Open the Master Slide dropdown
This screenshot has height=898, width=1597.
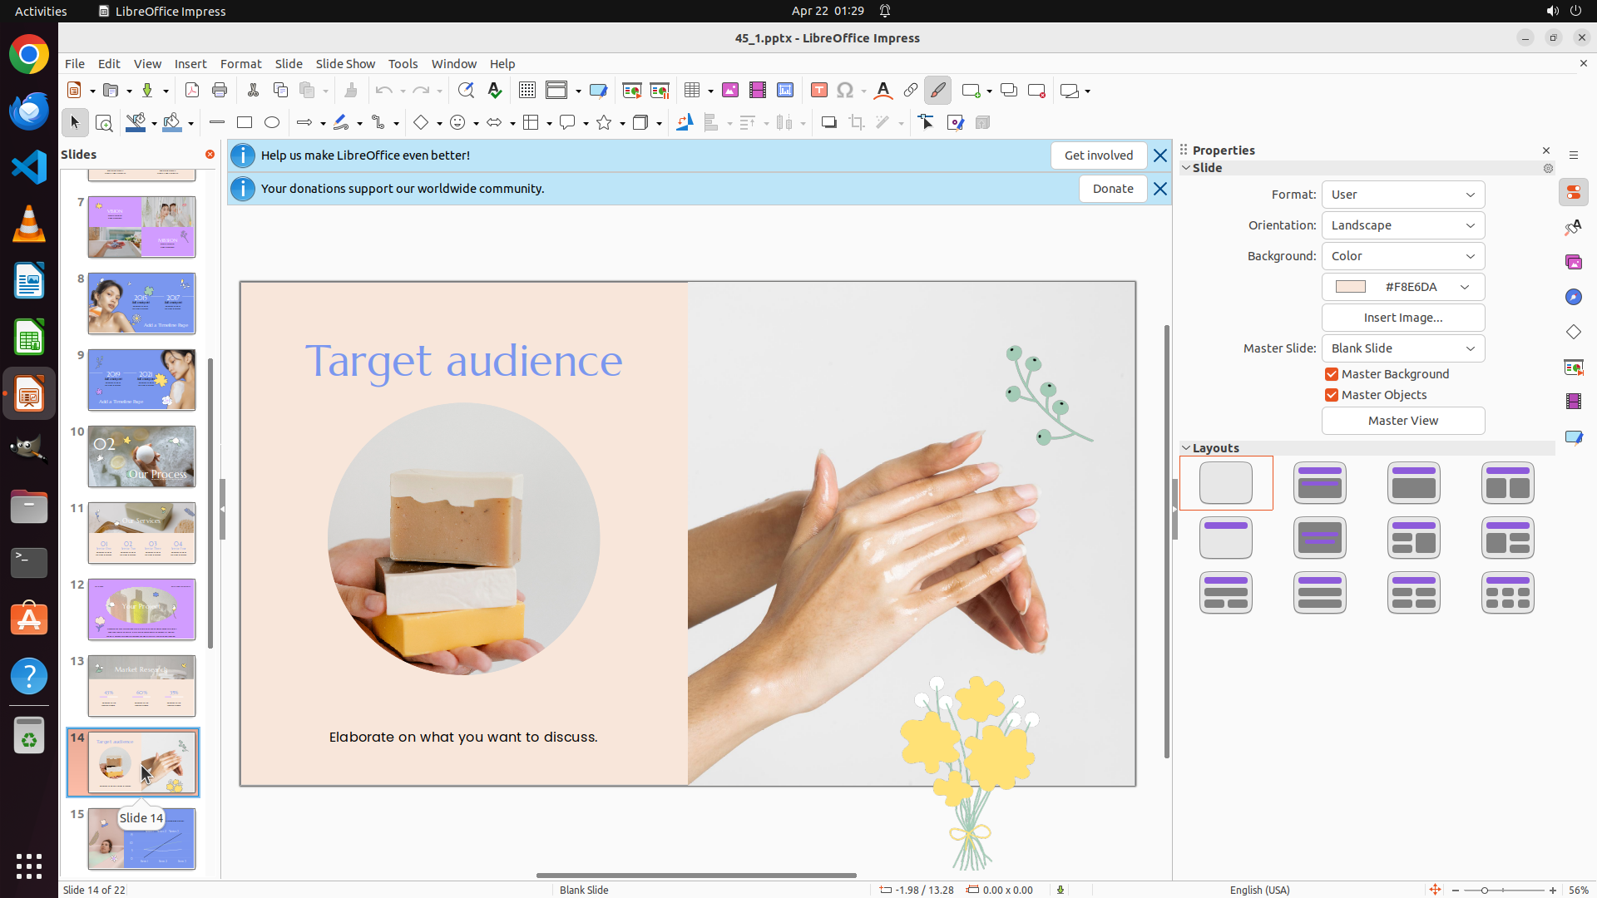1403,348
